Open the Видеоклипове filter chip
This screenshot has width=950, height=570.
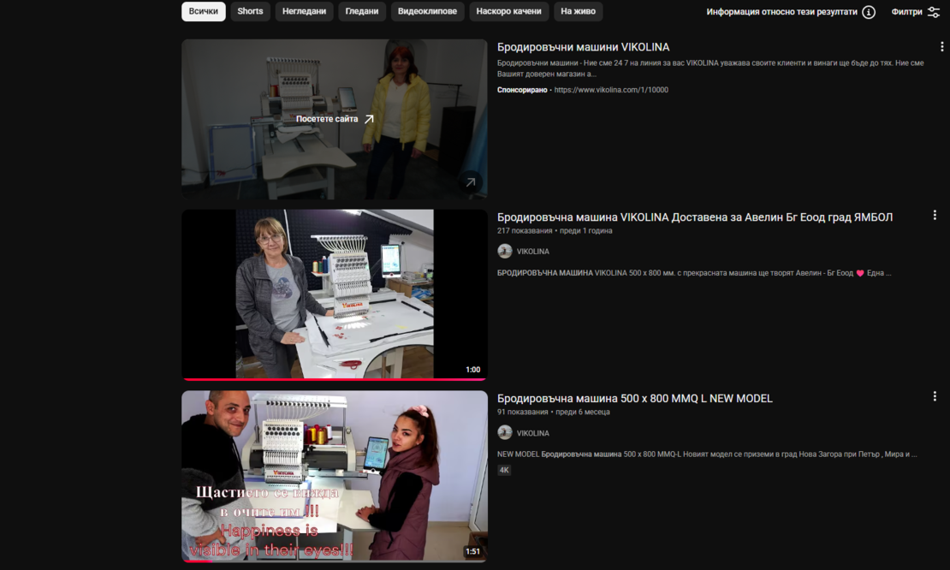pos(427,11)
